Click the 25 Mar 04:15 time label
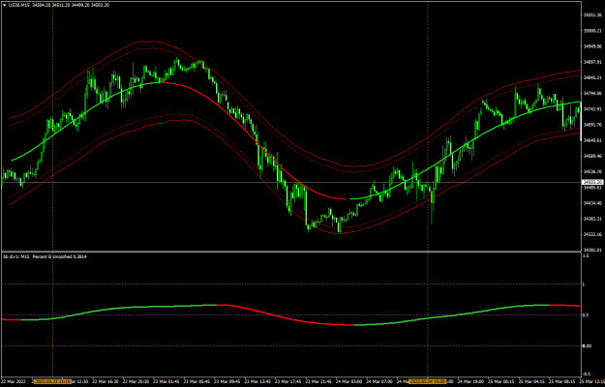 click(532, 381)
